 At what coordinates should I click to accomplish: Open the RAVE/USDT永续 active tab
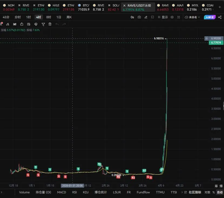138,7
